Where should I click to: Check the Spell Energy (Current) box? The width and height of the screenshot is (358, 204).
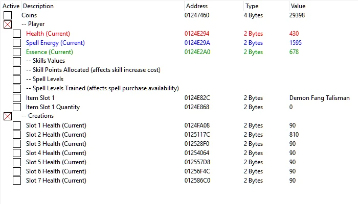tap(17, 43)
